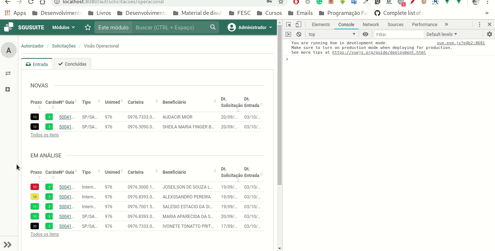
Task: Click green 'E' caráter badge for AUDACIR row
Action: click(49, 117)
